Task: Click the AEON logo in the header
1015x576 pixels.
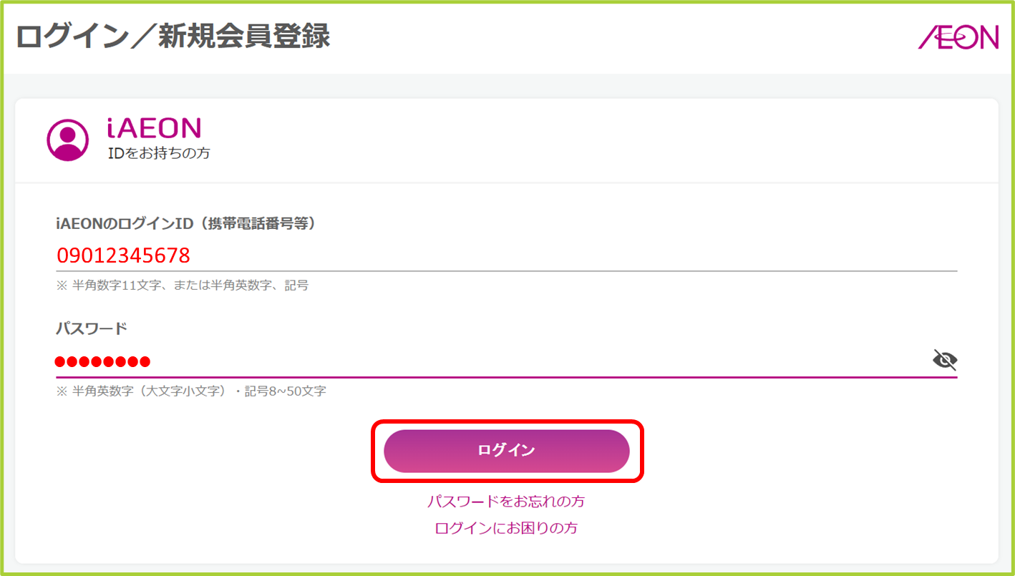Action: pyautogui.click(x=958, y=37)
